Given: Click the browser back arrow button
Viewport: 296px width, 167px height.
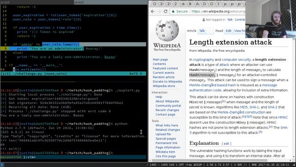Looking at the screenshot, I should click(x=153, y=11).
